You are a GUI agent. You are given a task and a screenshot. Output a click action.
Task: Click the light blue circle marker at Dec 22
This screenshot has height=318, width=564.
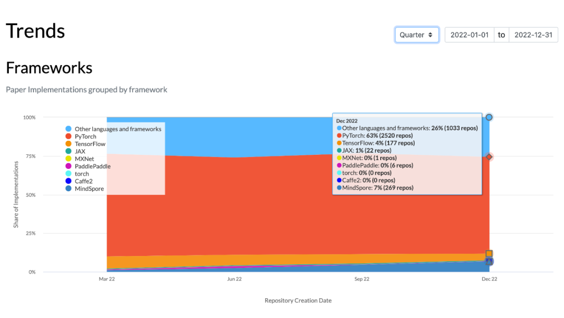tap(489, 117)
